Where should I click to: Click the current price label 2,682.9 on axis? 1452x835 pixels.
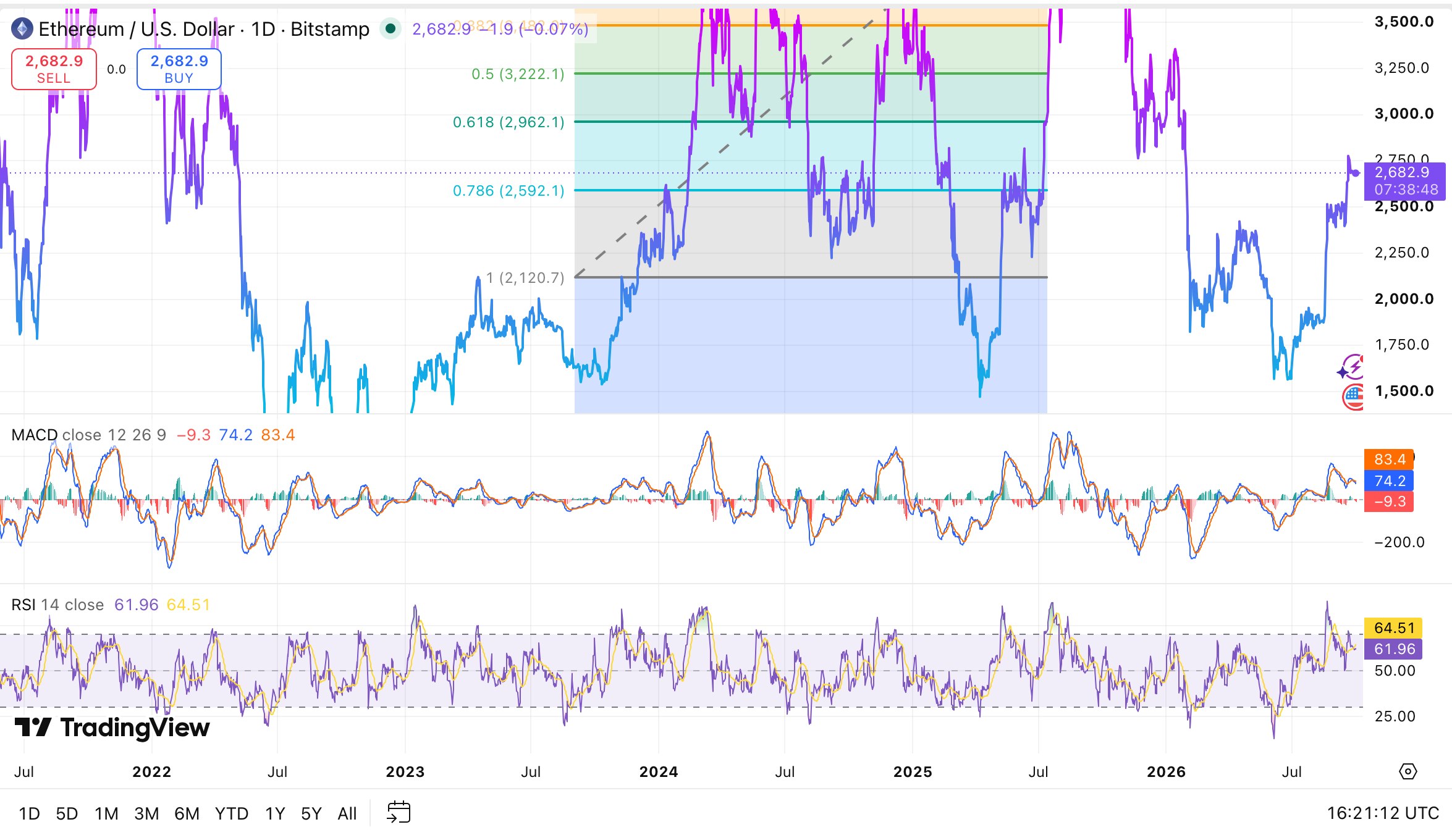1404,180
